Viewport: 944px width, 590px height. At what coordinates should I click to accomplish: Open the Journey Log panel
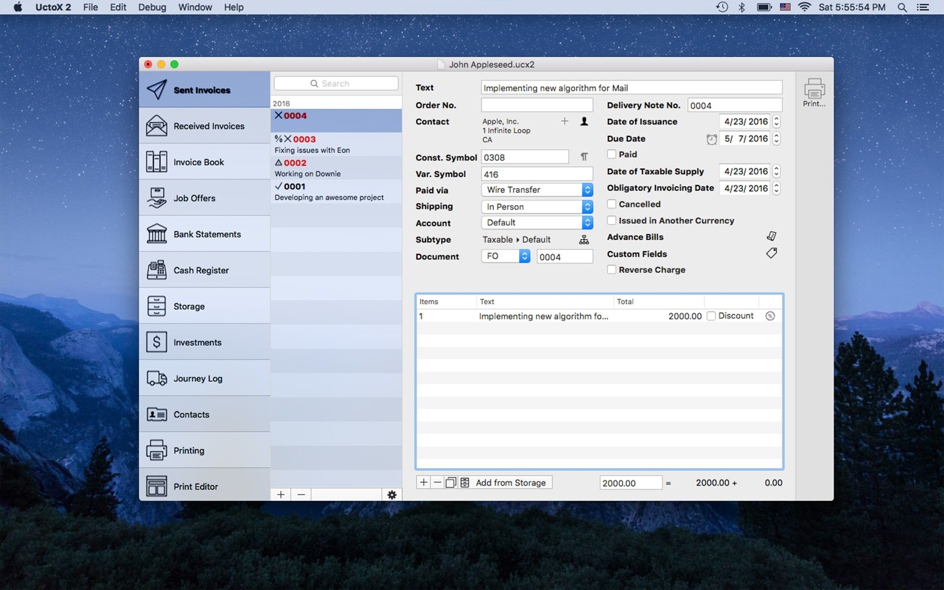click(197, 378)
